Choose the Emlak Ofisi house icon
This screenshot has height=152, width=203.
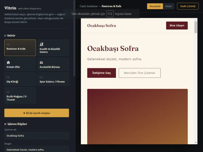[x=8, y=63]
